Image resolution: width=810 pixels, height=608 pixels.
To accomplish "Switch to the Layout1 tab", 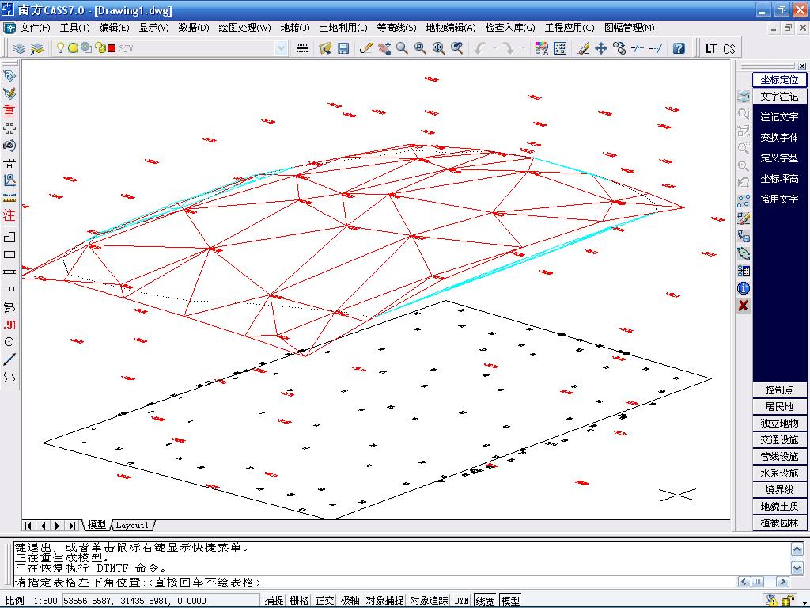I will (x=132, y=525).
